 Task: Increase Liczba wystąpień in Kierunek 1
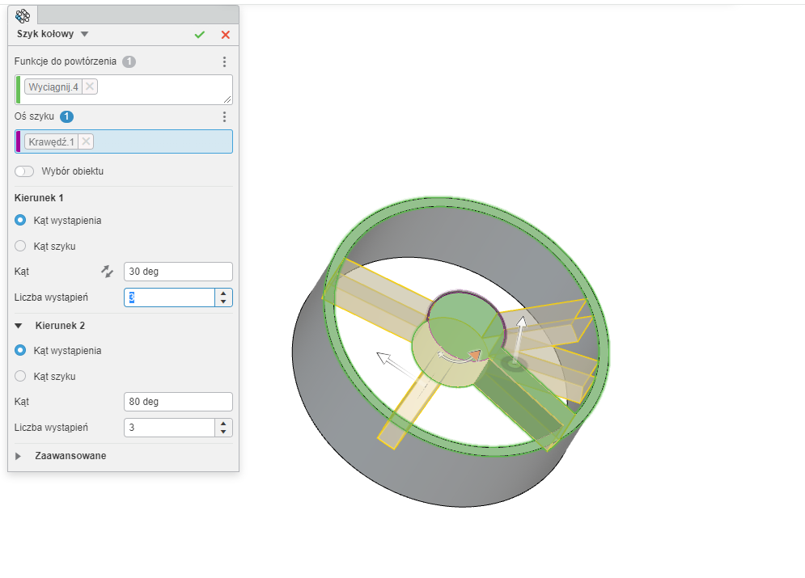point(223,293)
